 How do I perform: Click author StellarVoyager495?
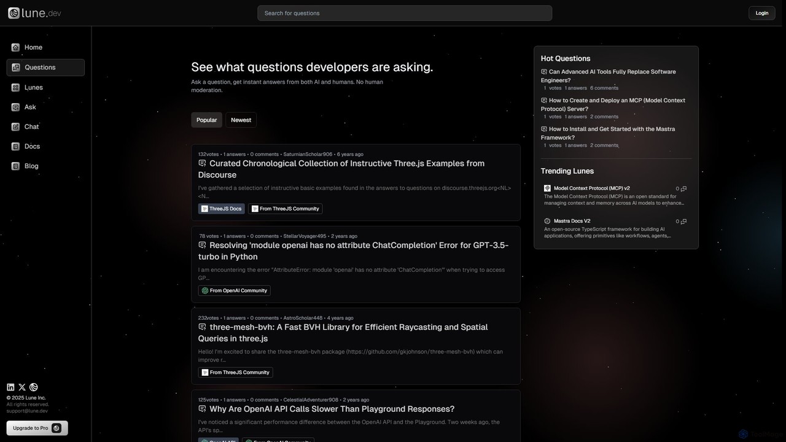[x=305, y=236]
